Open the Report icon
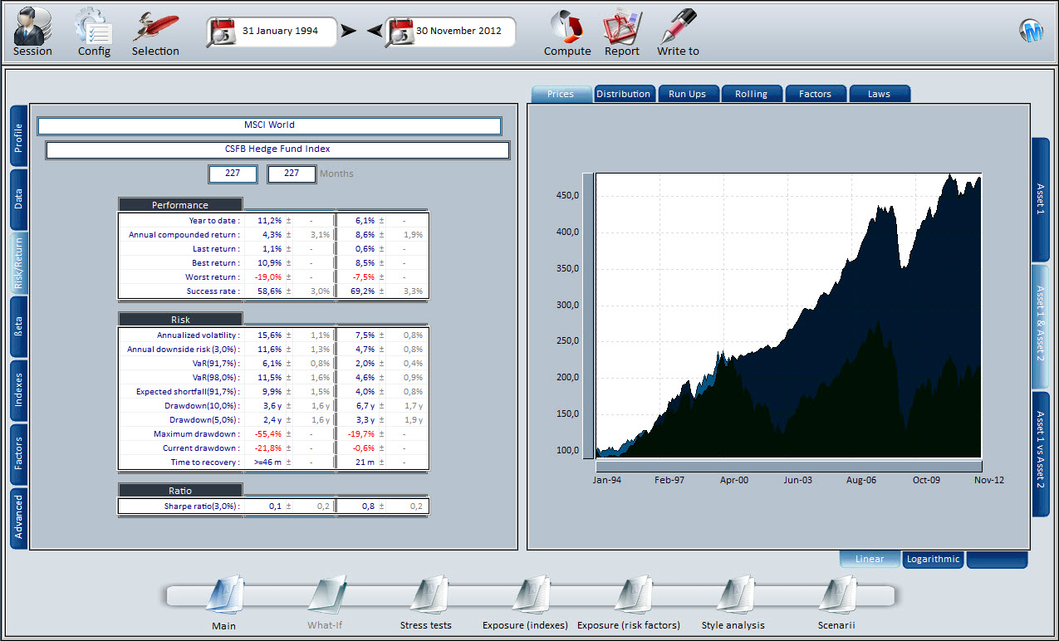Viewport: 1059px width, 641px height. (621, 27)
